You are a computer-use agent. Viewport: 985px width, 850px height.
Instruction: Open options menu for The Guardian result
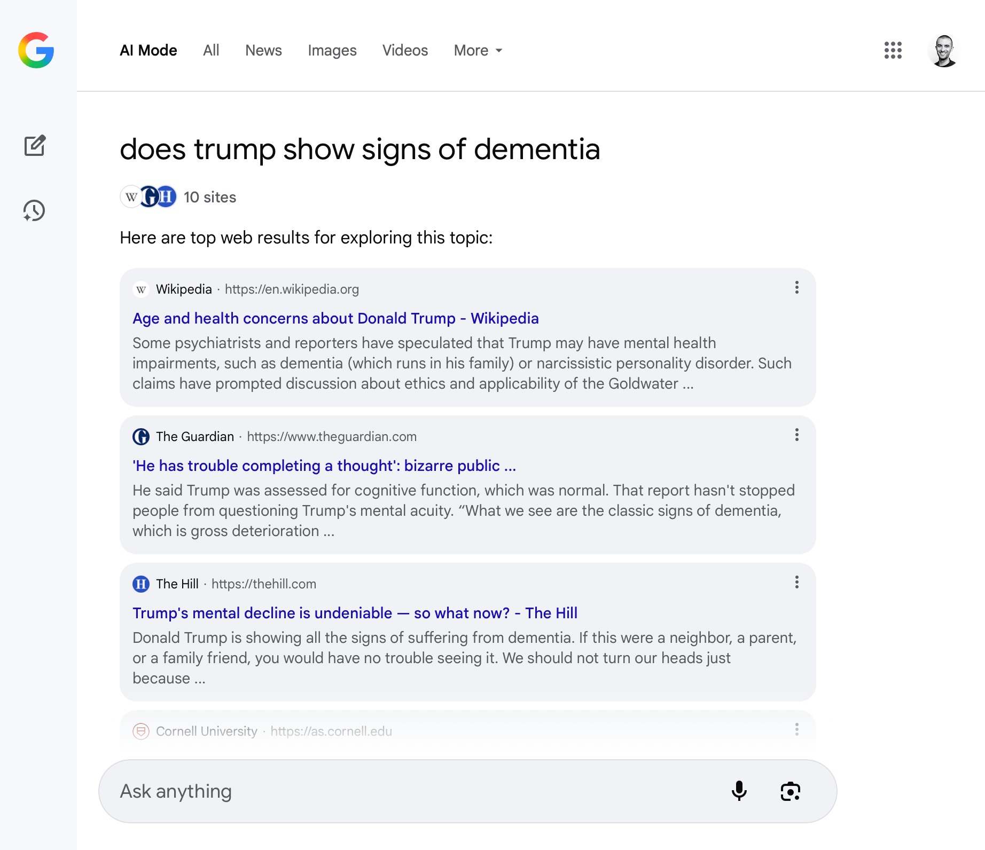click(796, 435)
